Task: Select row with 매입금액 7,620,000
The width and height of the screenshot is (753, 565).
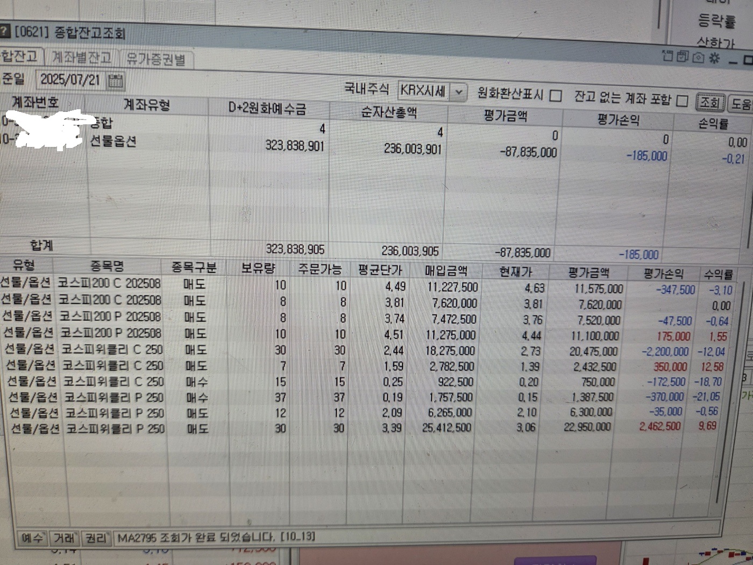Action: click(x=367, y=302)
